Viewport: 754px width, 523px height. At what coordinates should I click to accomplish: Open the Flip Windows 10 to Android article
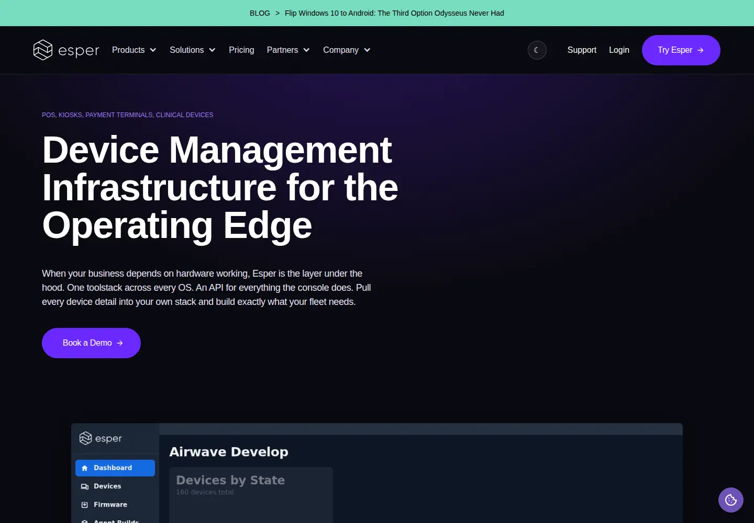(x=394, y=13)
